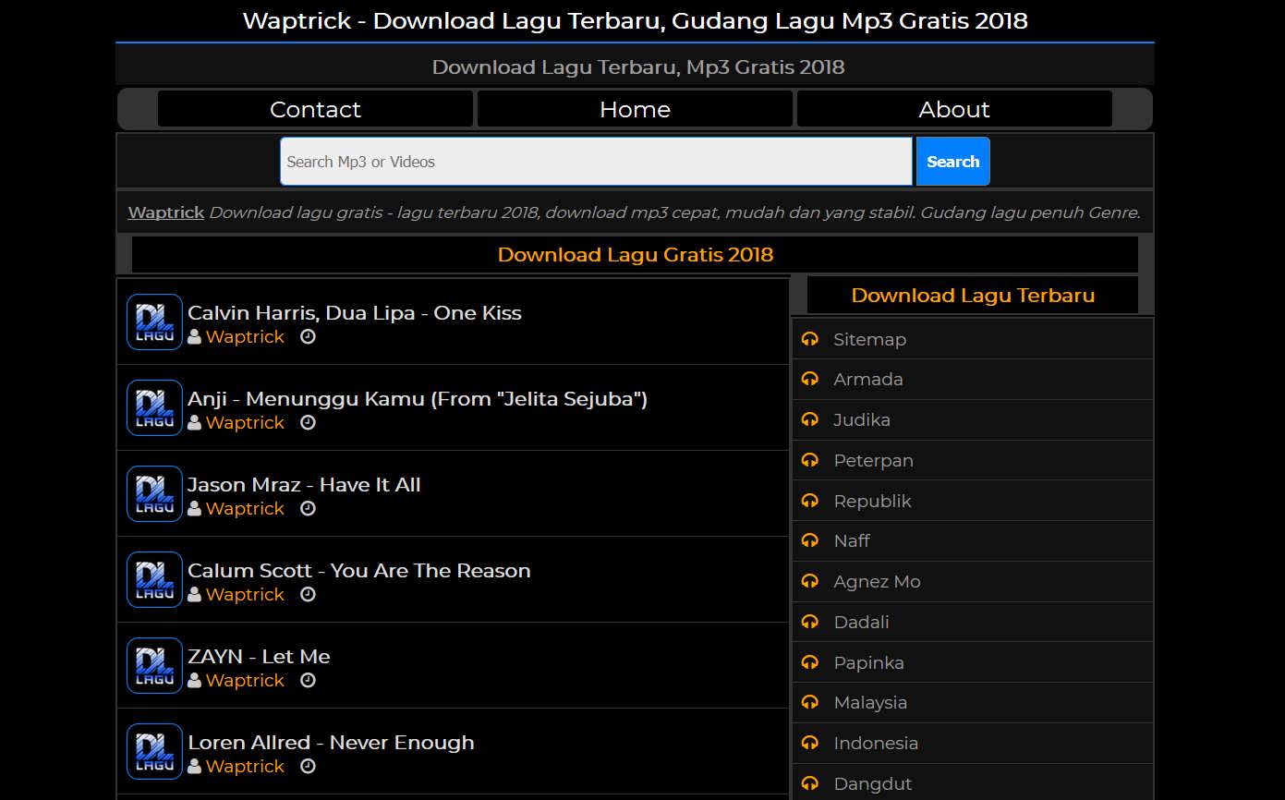
Task: Click the headphone icon next to Malaysia
Action: 810,702
